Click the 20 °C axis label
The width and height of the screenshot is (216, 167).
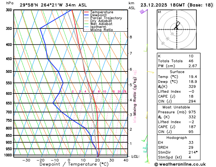click(x=98, y=160)
